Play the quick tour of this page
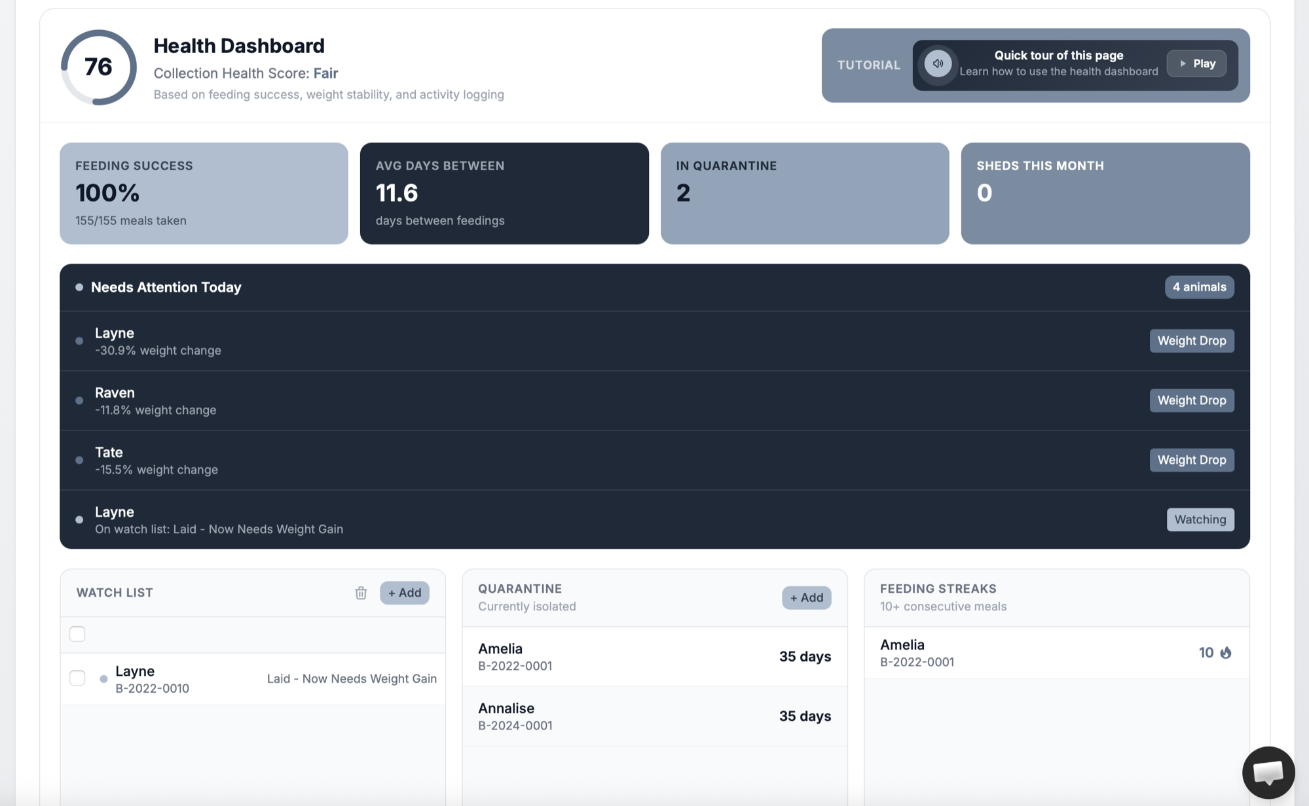Image resolution: width=1309 pixels, height=806 pixels. (1196, 63)
